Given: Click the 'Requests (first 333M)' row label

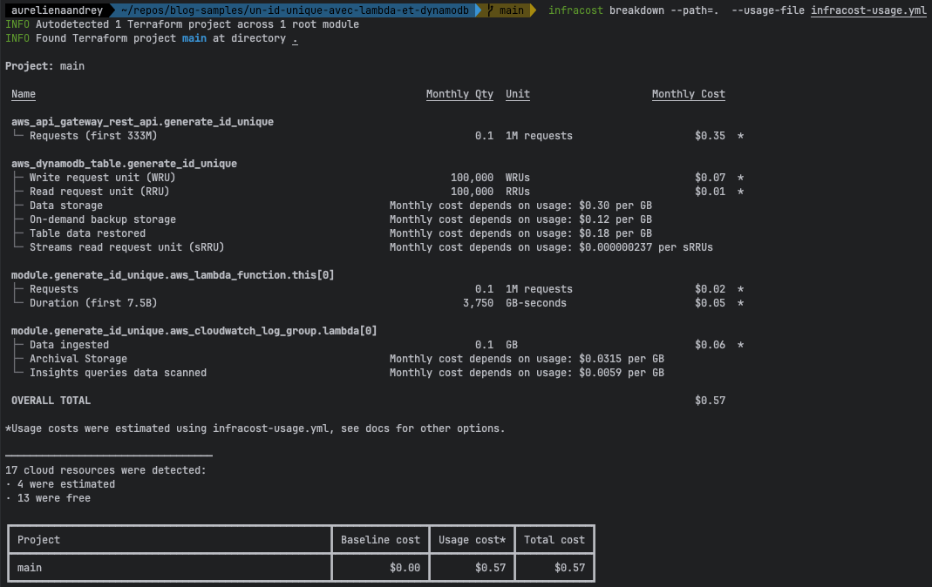Looking at the screenshot, I should [x=93, y=136].
